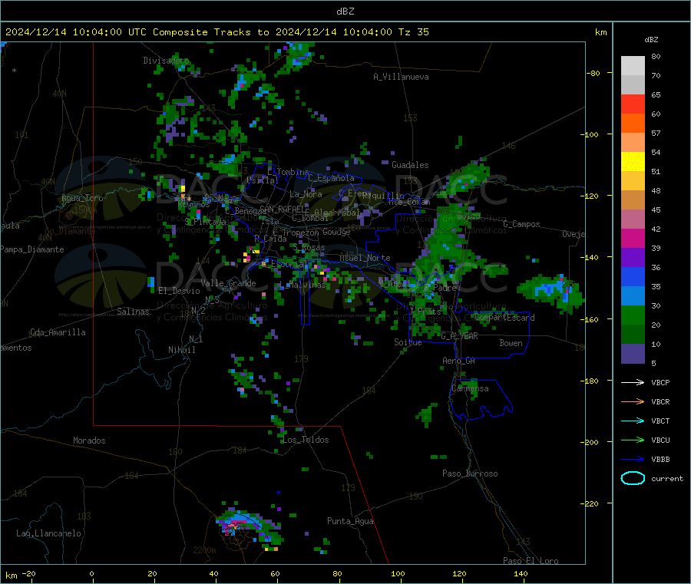Click the cyan VBCT arrow in legend
The image size is (691, 584).
[x=633, y=421]
